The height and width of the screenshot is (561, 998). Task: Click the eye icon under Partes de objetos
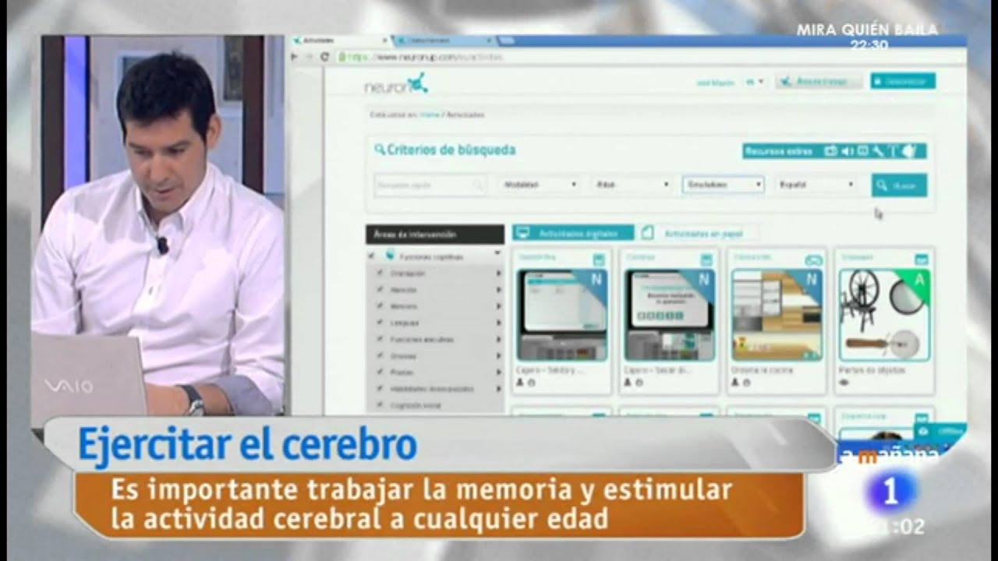(844, 383)
